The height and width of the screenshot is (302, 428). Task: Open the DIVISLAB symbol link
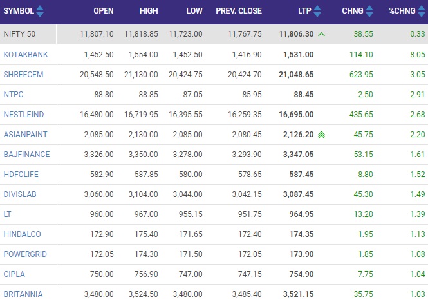coord(20,194)
